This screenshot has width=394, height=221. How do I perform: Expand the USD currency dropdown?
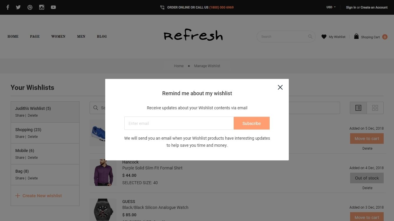(x=331, y=7)
